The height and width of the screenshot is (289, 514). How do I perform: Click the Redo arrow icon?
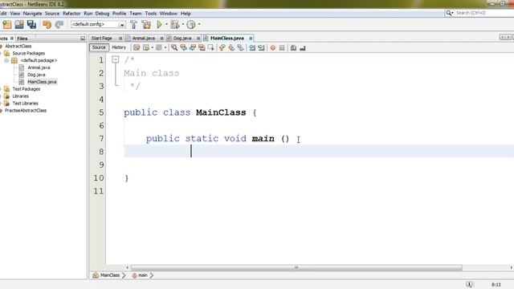click(x=59, y=25)
